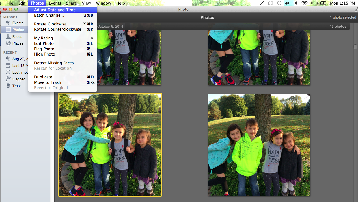Click the Last Import icon in sidebar
358x202 pixels.
(8, 72)
